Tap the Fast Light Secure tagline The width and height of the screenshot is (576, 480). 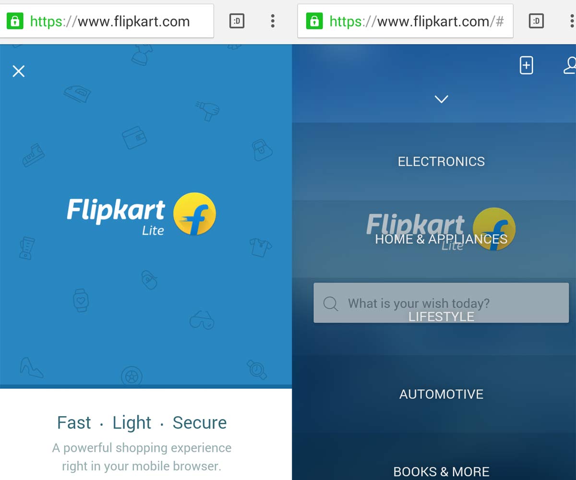point(142,422)
